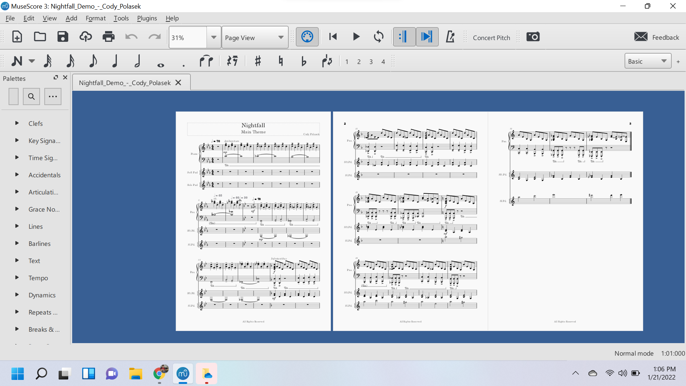Click the Rewind to start button
The height and width of the screenshot is (386, 686).
(x=333, y=37)
